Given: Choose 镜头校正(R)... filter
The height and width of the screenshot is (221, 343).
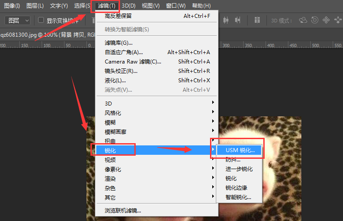Looking at the screenshot, I should (x=157, y=71).
